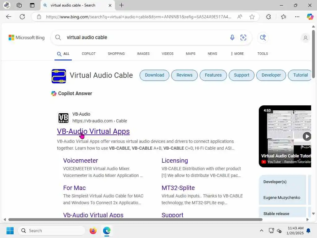Click the Microsoft Bing logo
317x238 pixels.
click(x=27, y=37)
